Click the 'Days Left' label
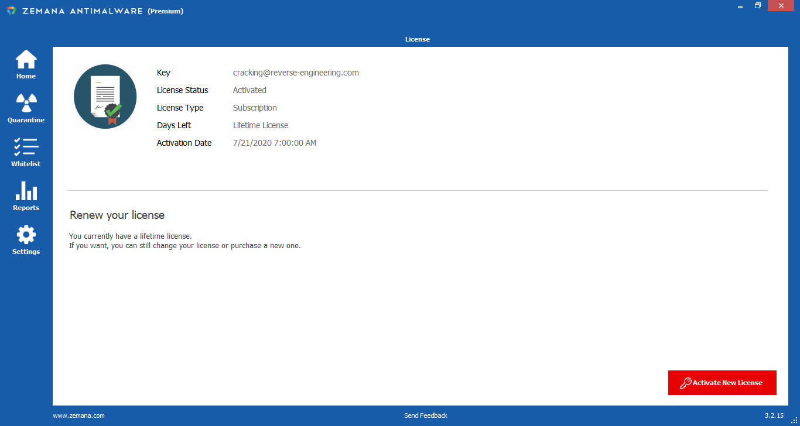 [174, 125]
